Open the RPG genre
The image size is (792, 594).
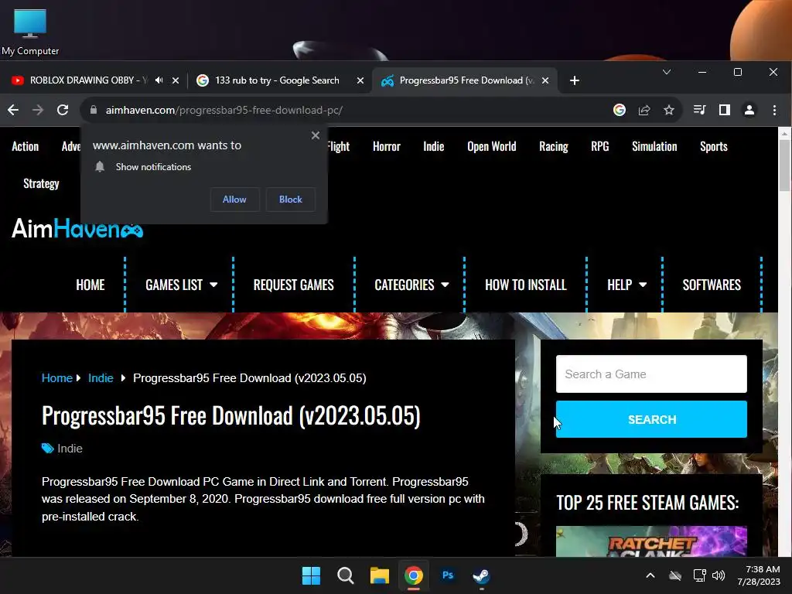(600, 146)
